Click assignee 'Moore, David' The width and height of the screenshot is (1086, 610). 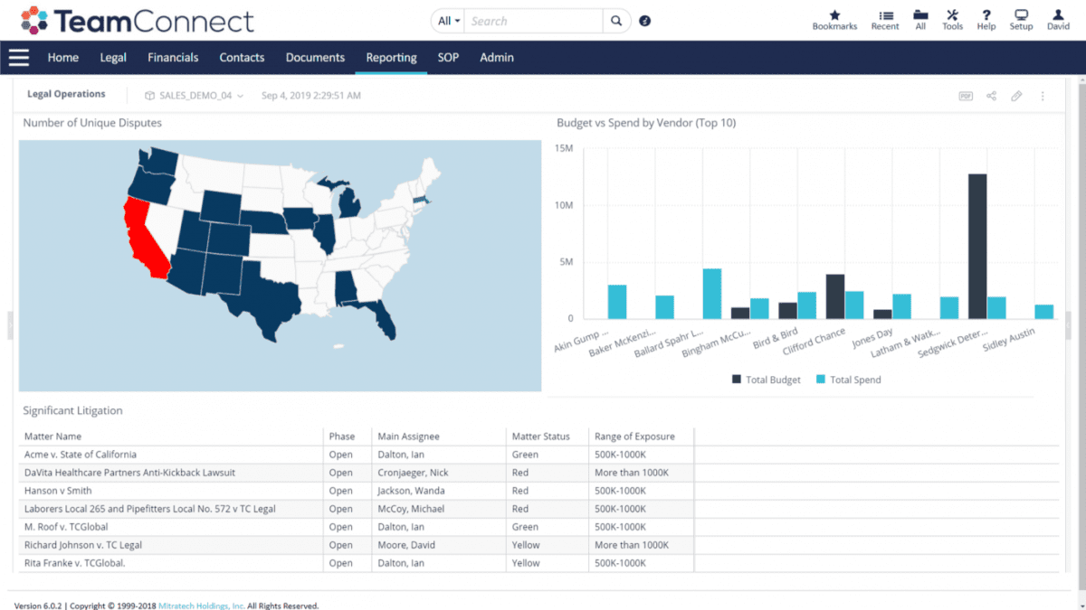[x=405, y=545]
